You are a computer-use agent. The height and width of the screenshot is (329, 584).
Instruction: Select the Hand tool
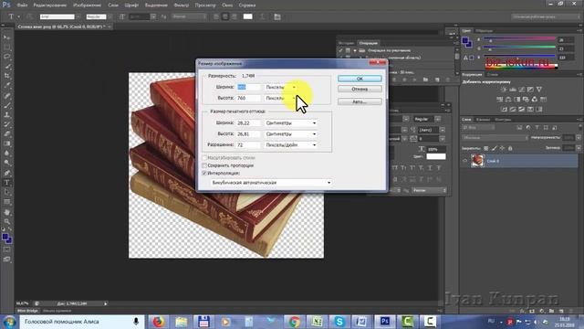tap(6, 212)
